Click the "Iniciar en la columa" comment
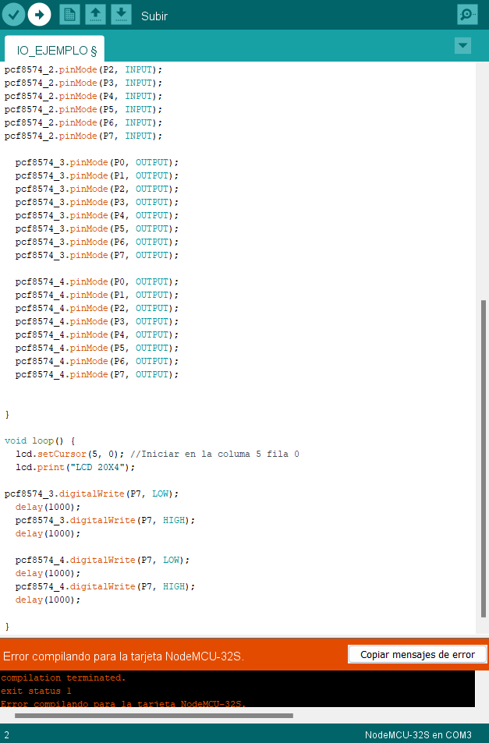This screenshot has width=489, height=743. pyautogui.click(x=214, y=454)
